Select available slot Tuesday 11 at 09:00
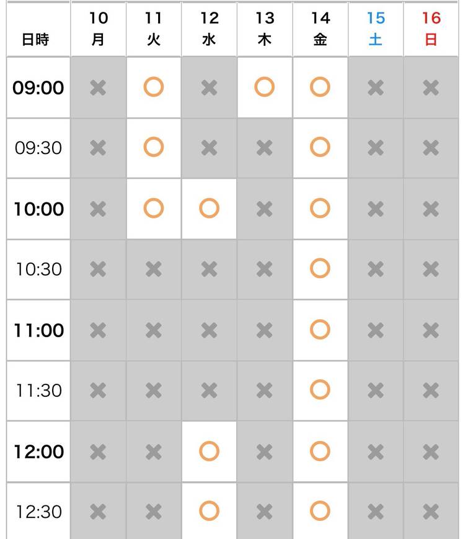Screen dimensions: 465x539 pos(153,87)
